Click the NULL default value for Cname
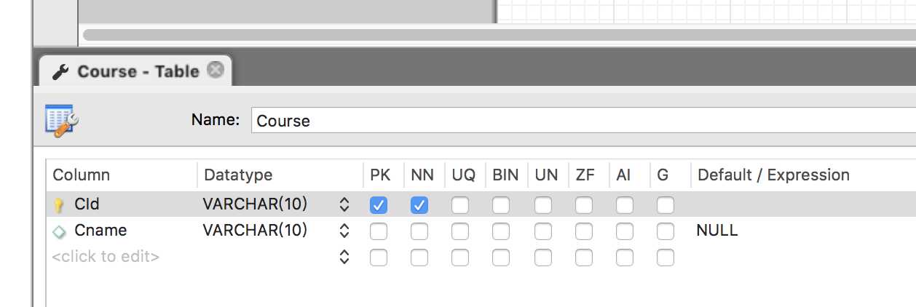The width and height of the screenshot is (916, 307). [x=717, y=231]
